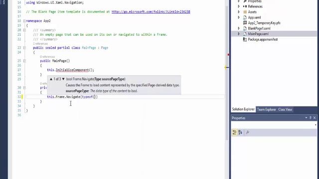319x179 pixels.
Task: Sort properties alphabetically in Properties panel
Action: [x=240, y=132]
